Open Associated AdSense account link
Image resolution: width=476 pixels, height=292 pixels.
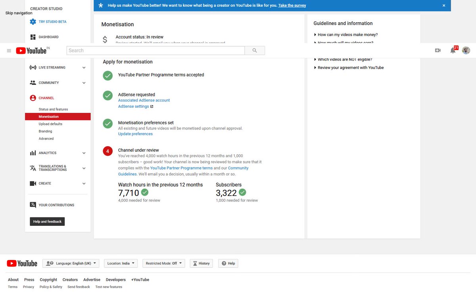click(x=144, y=100)
